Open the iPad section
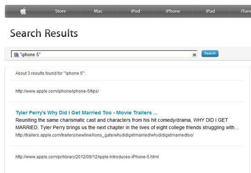The width and height of the screenshot is (251, 173). pyautogui.click(x=210, y=11)
